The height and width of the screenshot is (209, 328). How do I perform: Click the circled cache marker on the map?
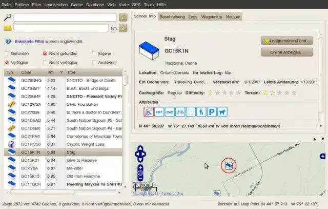pyautogui.click(x=229, y=165)
